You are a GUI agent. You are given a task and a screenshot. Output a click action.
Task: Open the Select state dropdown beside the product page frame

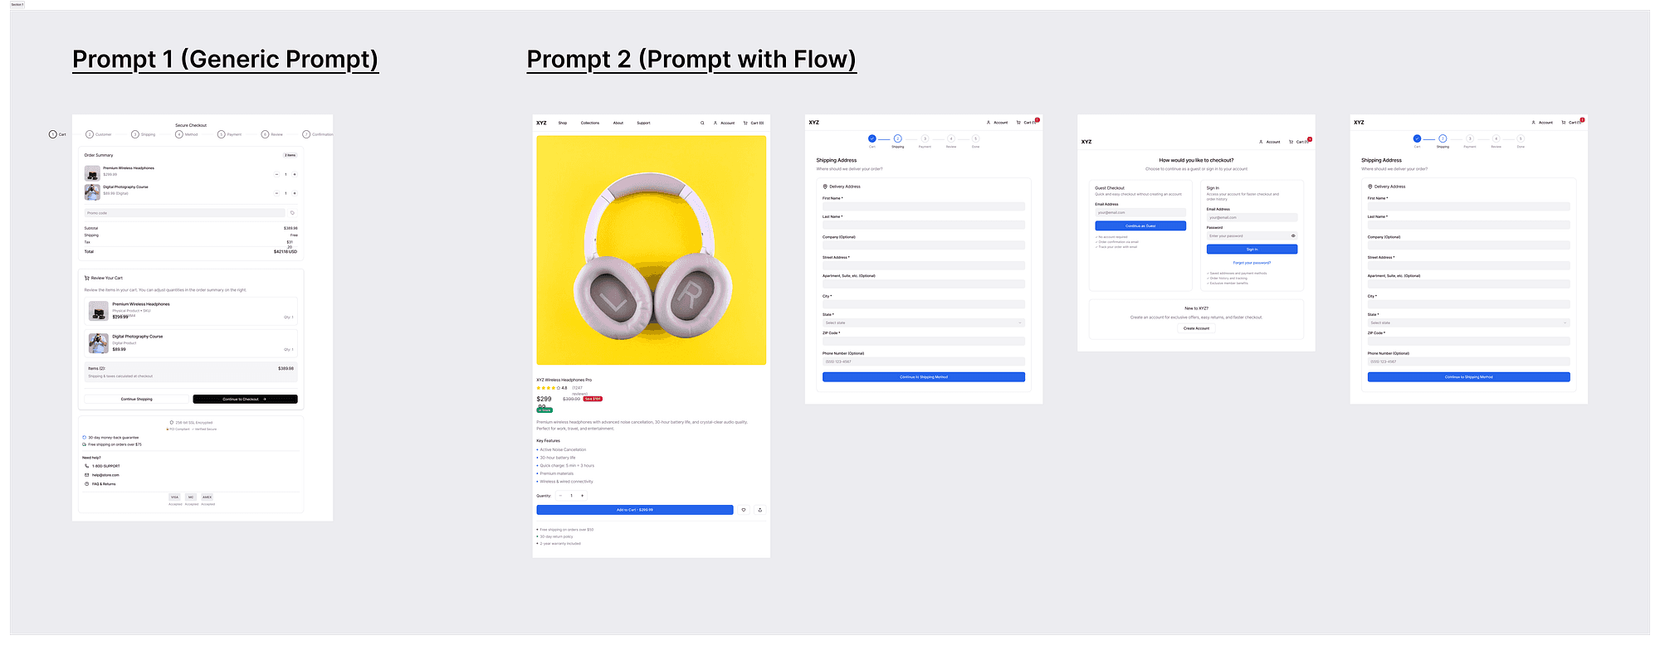(x=924, y=322)
